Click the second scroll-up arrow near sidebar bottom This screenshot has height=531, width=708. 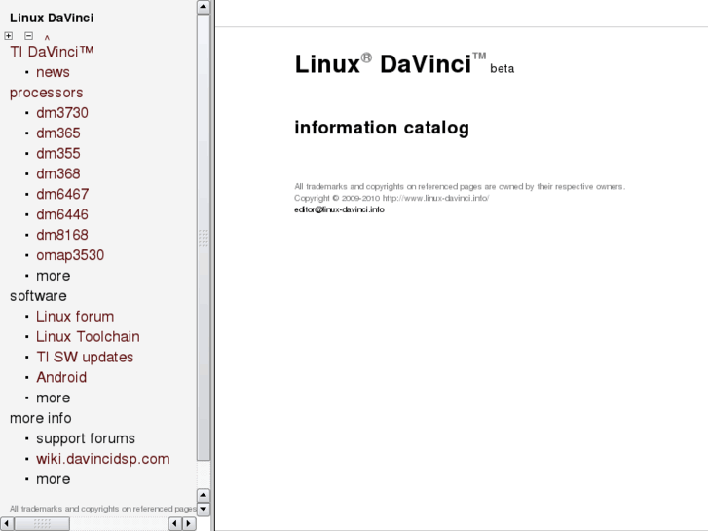click(x=204, y=495)
